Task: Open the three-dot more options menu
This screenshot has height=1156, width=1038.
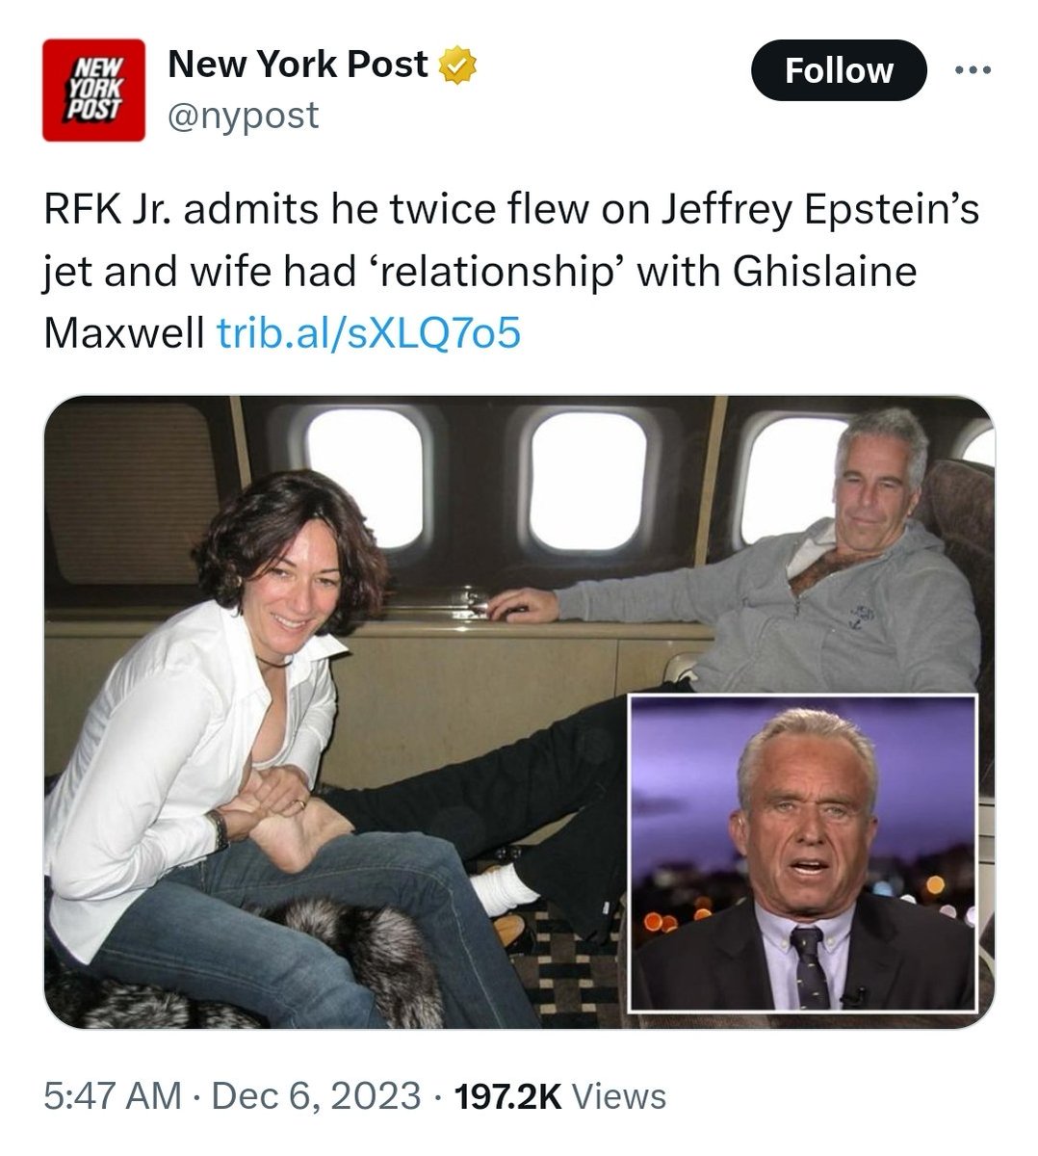Action: 972,70
